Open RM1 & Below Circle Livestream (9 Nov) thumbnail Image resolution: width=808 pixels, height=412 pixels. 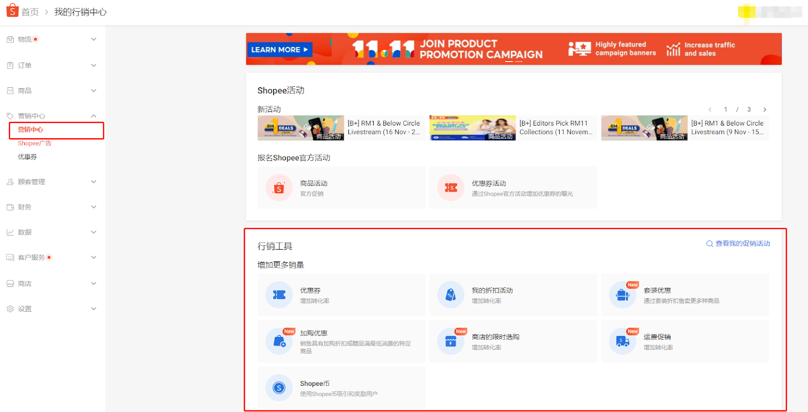pyautogui.click(x=644, y=128)
